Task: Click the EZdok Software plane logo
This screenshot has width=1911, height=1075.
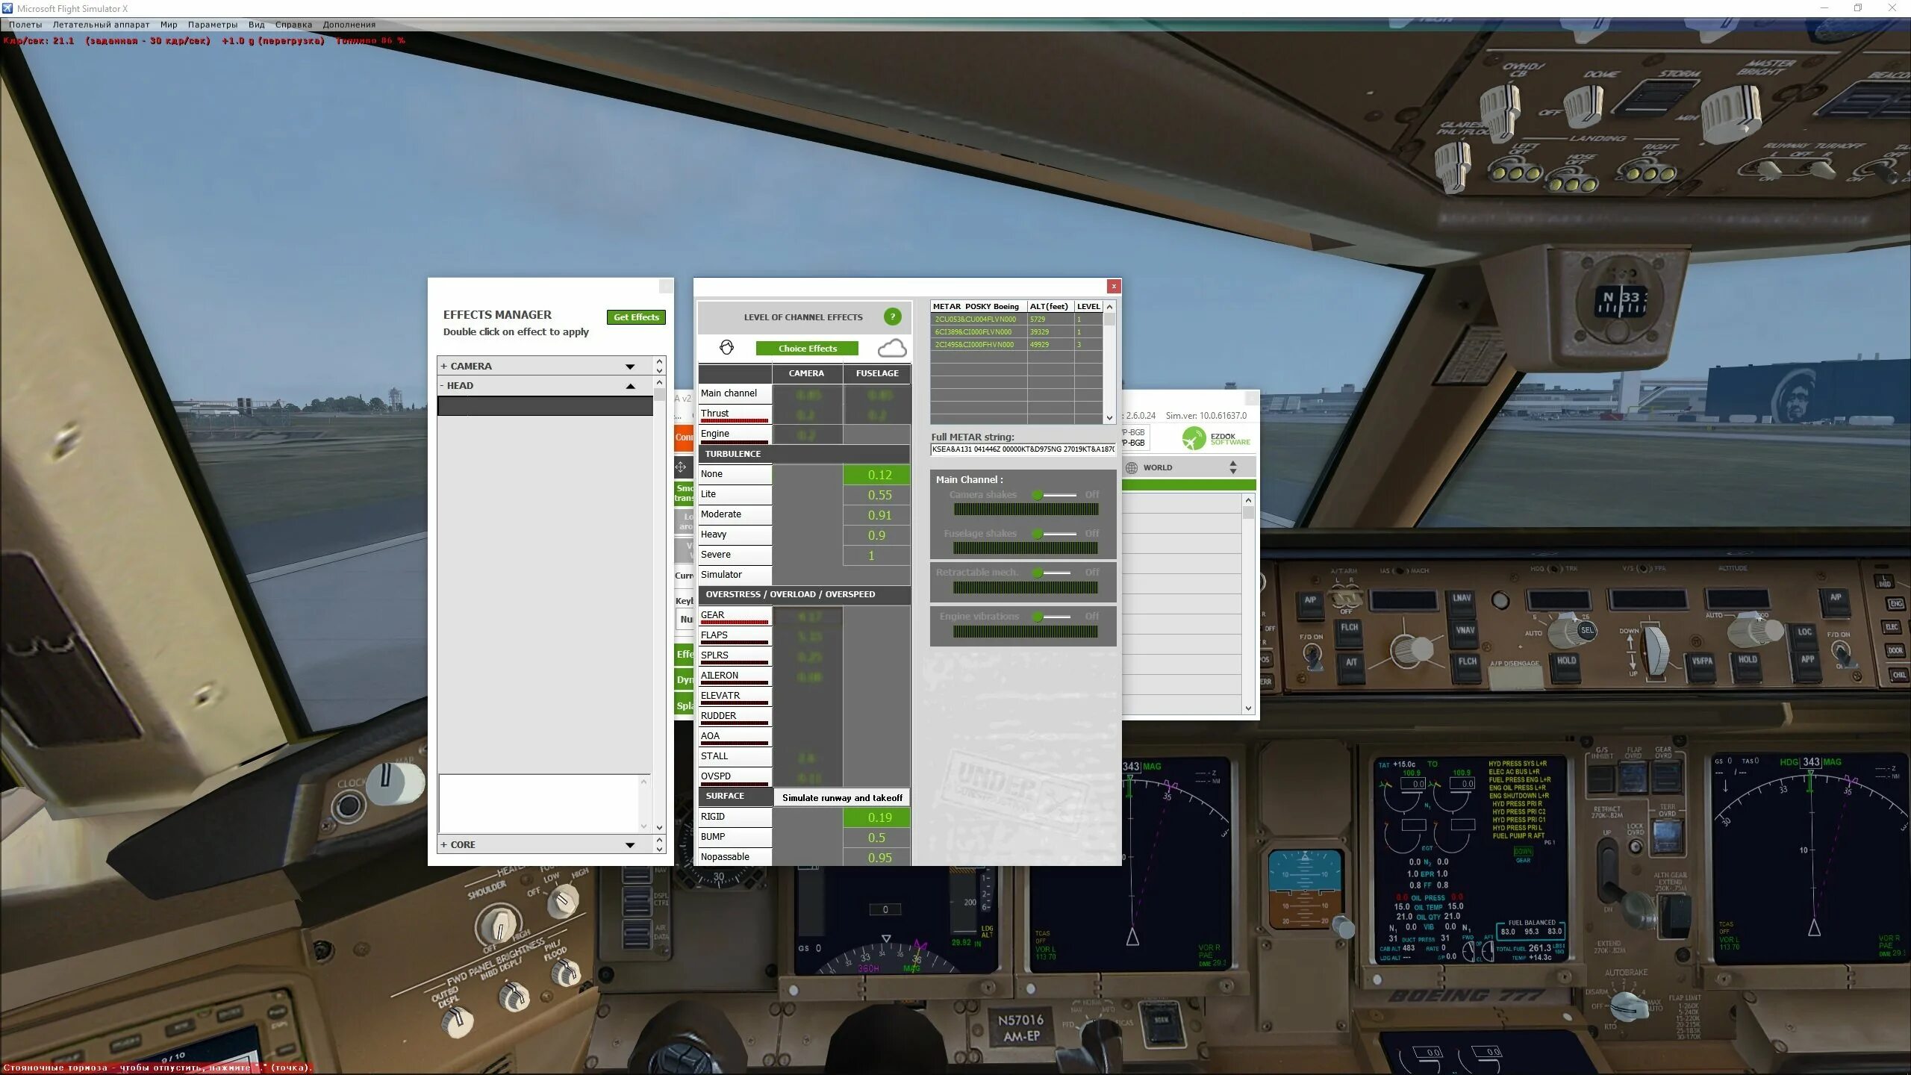Action: [x=1194, y=438]
